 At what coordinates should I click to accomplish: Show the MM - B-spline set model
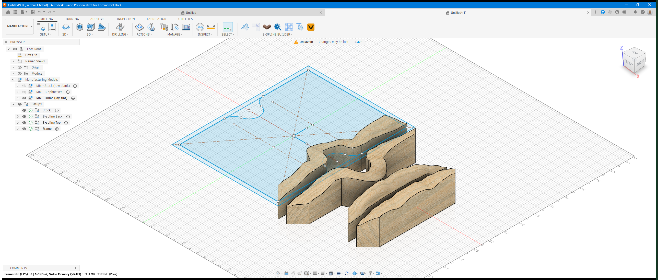click(x=24, y=92)
